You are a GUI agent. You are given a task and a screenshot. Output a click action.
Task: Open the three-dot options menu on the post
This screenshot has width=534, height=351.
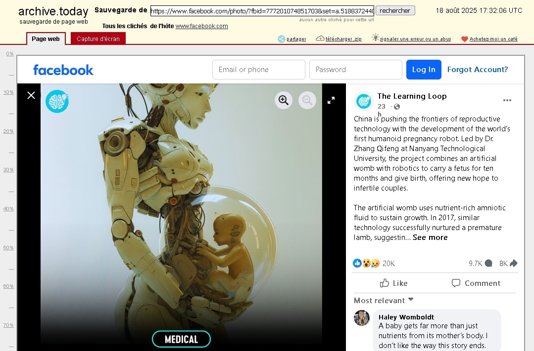pyautogui.click(x=507, y=100)
